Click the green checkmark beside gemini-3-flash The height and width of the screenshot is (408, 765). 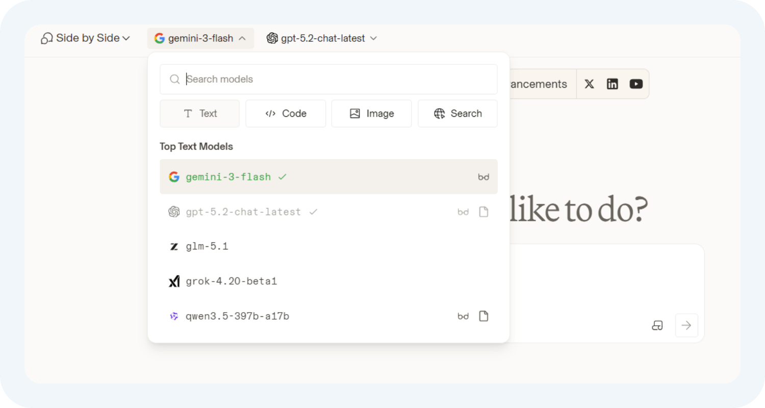click(x=282, y=177)
